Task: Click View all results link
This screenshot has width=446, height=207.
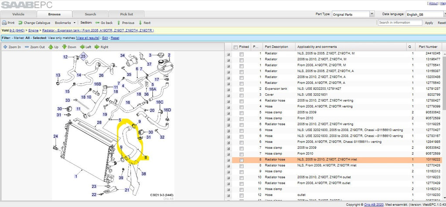Action: coord(88,38)
